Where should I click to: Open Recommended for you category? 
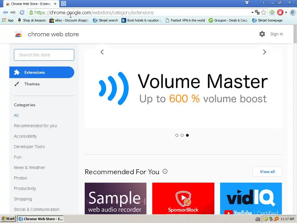point(35,126)
